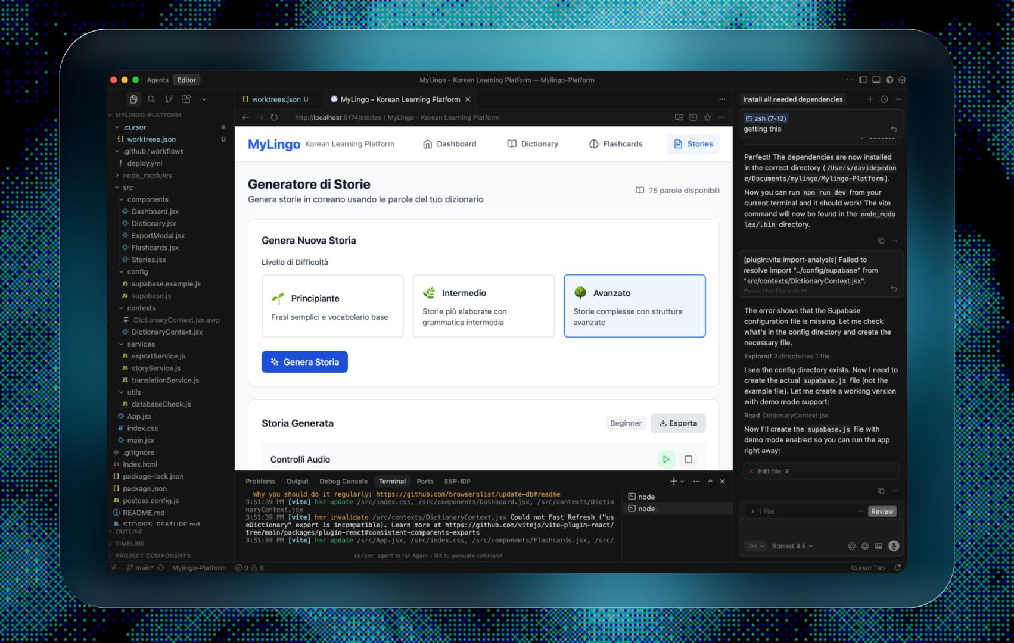The width and height of the screenshot is (1014, 643).
Task: Open the worktrees.json editor tab
Action: 276,99
